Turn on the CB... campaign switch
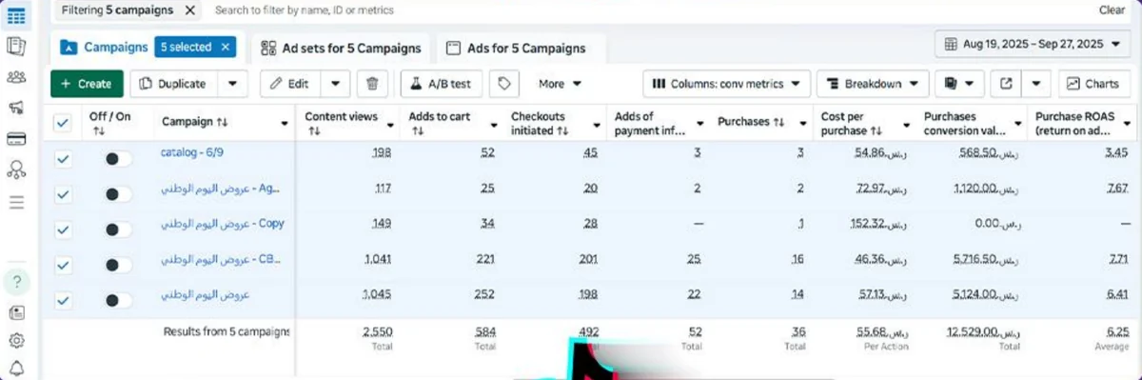The height and width of the screenshot is (380, 1142). click(118, 265)
